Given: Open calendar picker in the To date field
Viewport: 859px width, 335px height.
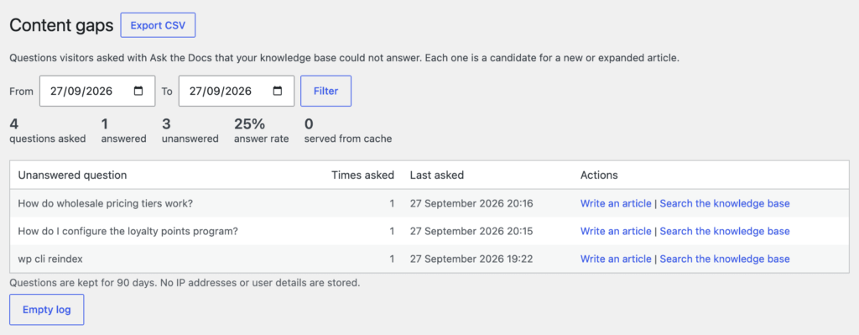Looking at the screenshot, I should click(278, 91).
